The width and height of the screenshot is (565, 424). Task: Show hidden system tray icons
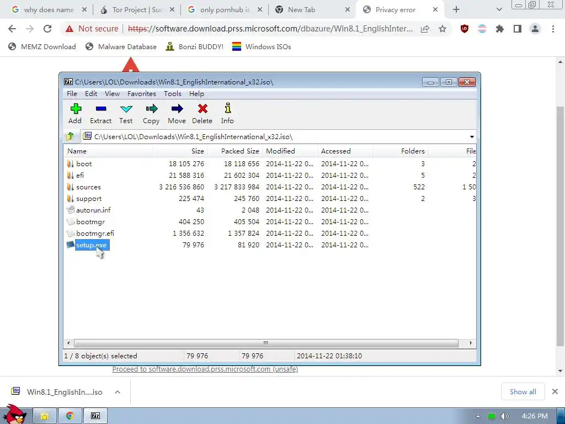click(x=478, y=416)
